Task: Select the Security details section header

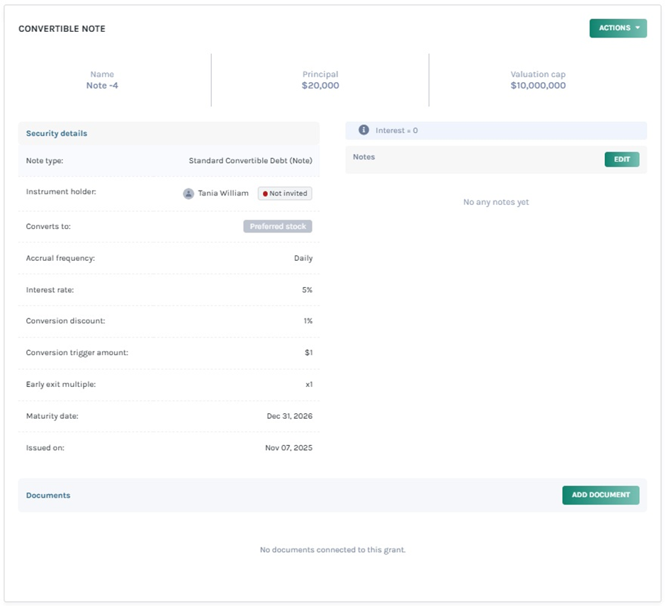Action: pos(57,133)
